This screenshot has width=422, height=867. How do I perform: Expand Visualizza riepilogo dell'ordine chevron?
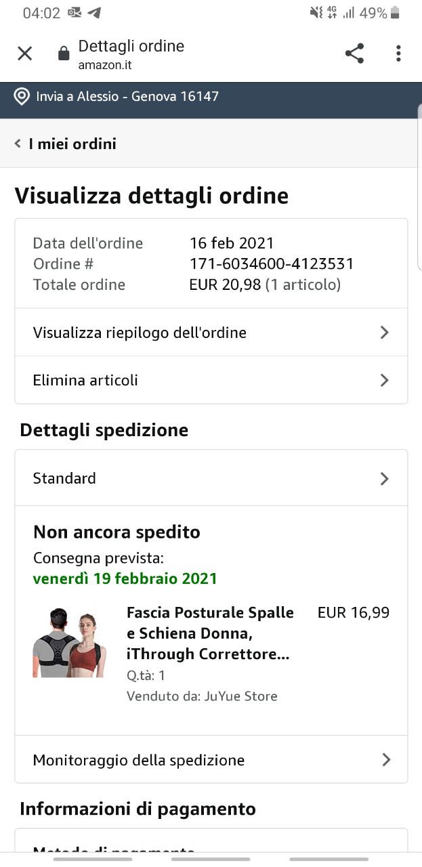pos(384,333)
